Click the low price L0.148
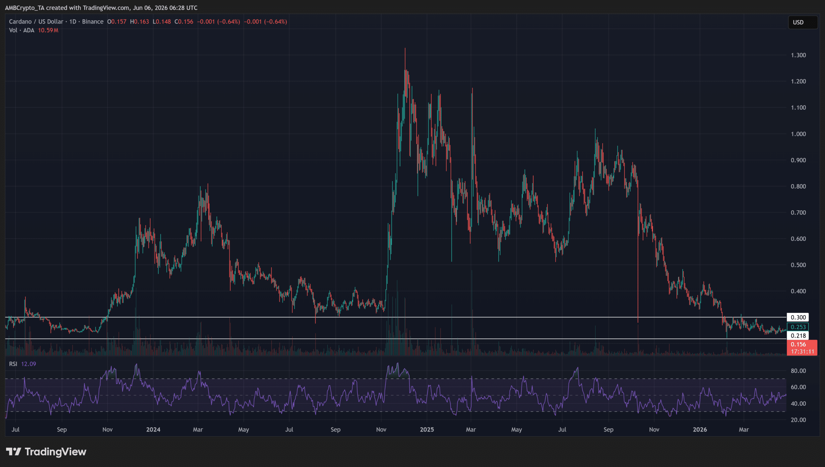The width and height of the screenshot is (825, 467). point(162,22)
